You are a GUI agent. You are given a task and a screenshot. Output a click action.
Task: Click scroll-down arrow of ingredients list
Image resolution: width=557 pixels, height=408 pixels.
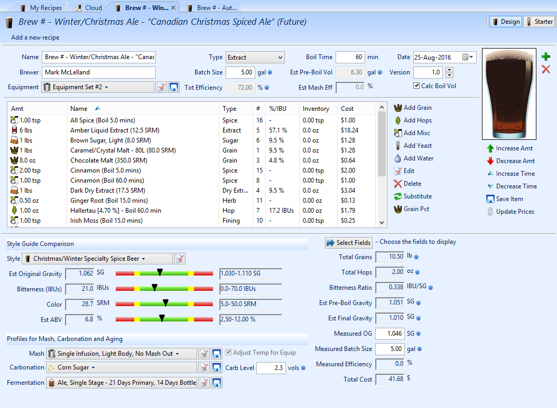tap(382, 223)
